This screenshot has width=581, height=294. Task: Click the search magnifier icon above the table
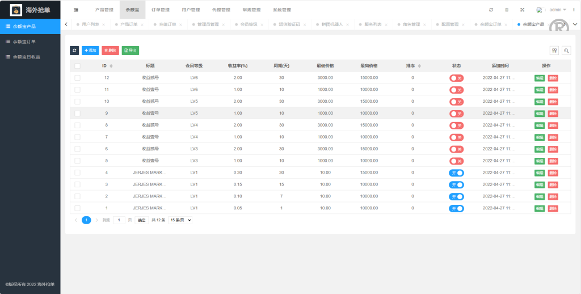coord(566,51)
